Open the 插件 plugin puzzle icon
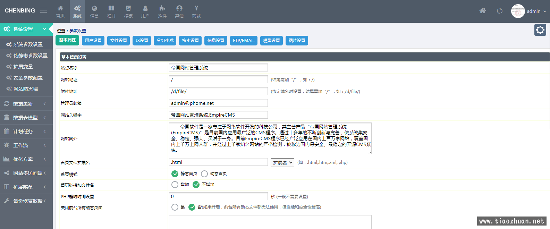Image resolution: width=550 pixels, height=229 pixels. click(162, 11)
